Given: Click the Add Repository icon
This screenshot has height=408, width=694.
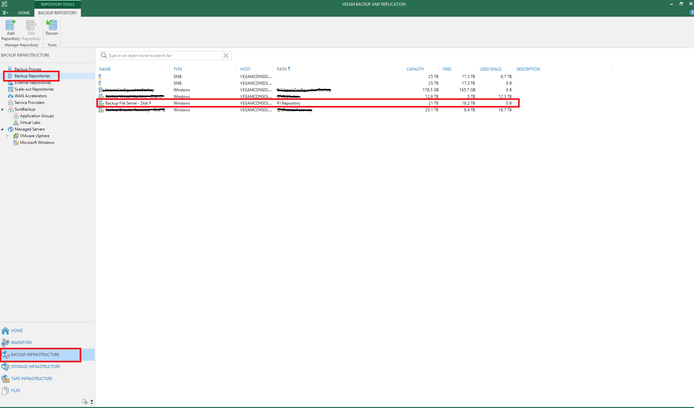Looking at the screenshot, I should coord(10,25).
